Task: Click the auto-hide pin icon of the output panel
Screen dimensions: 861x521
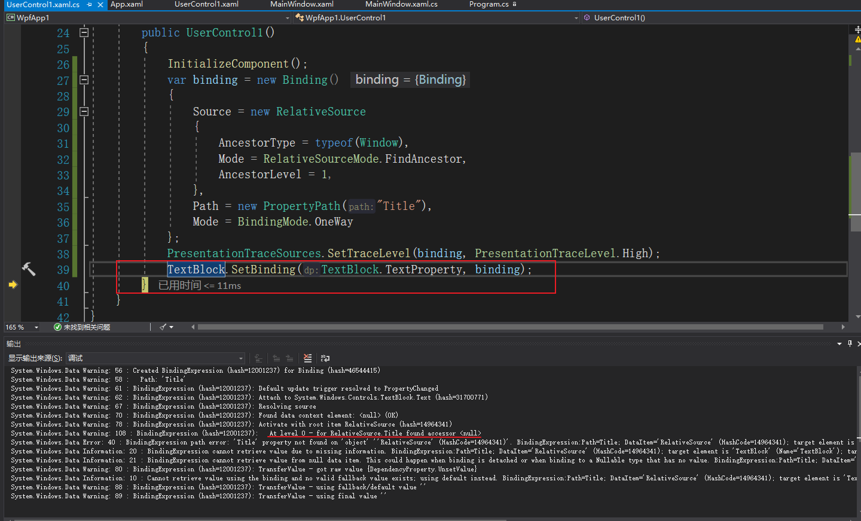Action: (x=850, y=343)
